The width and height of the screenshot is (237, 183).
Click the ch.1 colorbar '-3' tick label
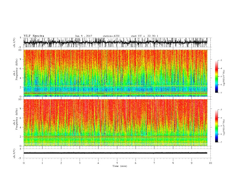(221, 60)
